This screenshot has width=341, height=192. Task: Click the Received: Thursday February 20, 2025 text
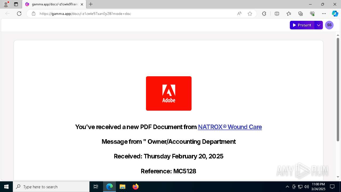(169, 156)
